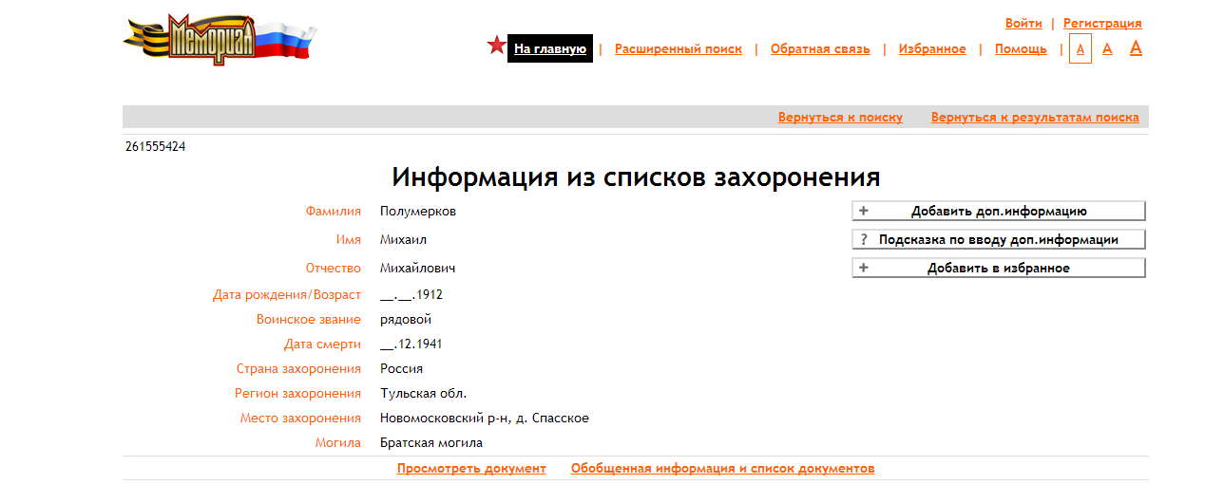
Task: Open Расширенный поиск from navigation
Action: (x=678, y=49)
